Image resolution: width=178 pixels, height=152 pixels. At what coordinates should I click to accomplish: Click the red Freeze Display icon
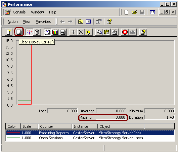125,32
